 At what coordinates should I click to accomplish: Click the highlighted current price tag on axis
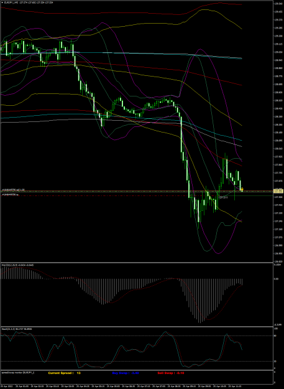pyautogui.click(x=278, y=191)
